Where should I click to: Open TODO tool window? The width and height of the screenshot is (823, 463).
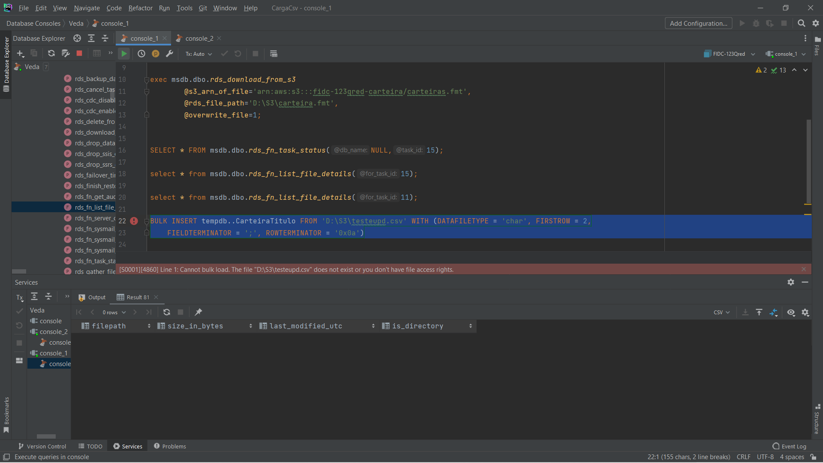click(90, 446)
